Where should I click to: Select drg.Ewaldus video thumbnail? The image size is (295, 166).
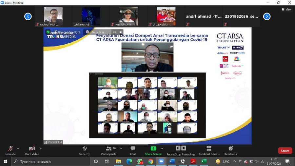coord(166,16)
